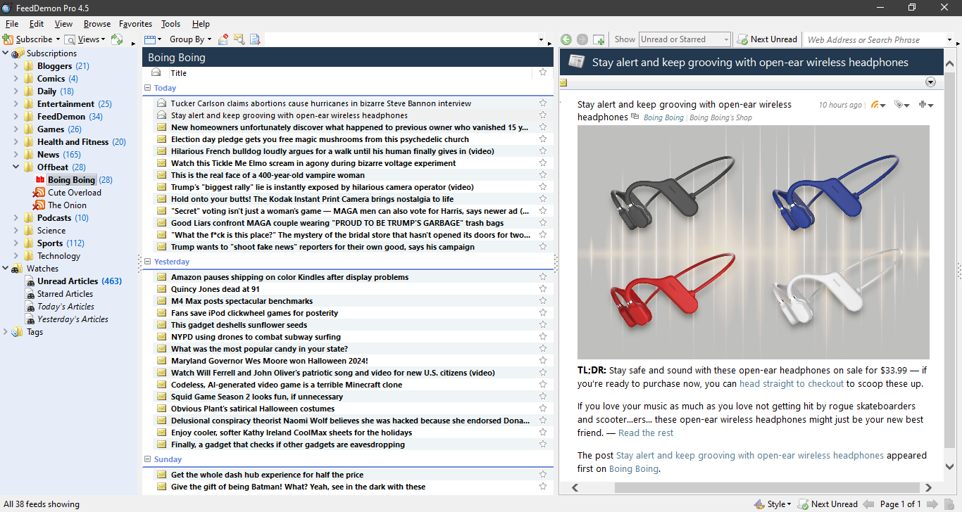Screen dimensions: 962x512
Task: Click the mark page read icon at bottom right
Action: 949,504
